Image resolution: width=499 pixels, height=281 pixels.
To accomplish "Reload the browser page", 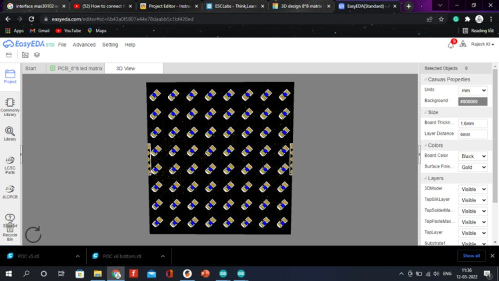I will point(31,19).
